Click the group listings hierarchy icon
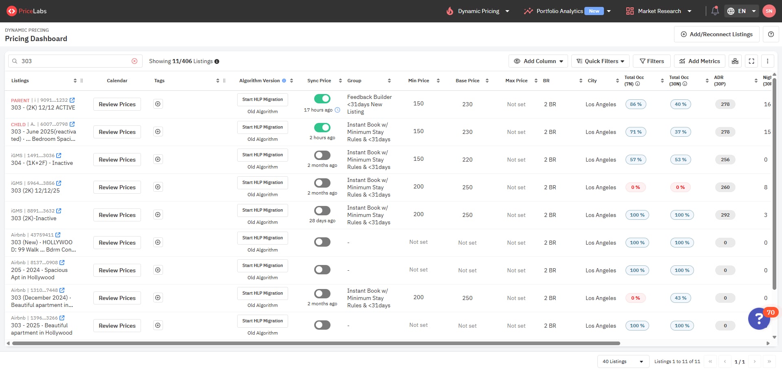This screenshot has width=782, height=370. (x=735, y=61)
